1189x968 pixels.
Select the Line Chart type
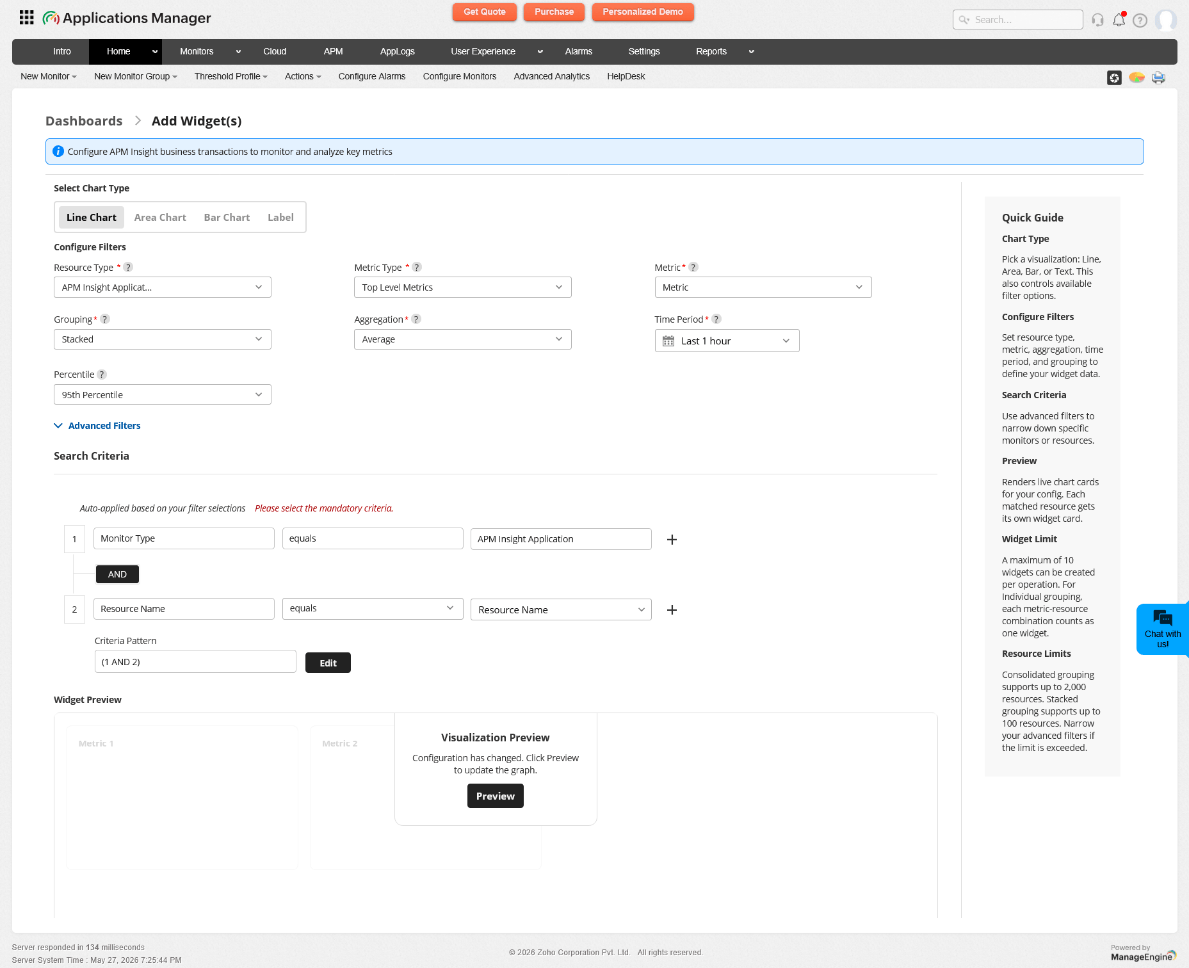coord(92,217)
